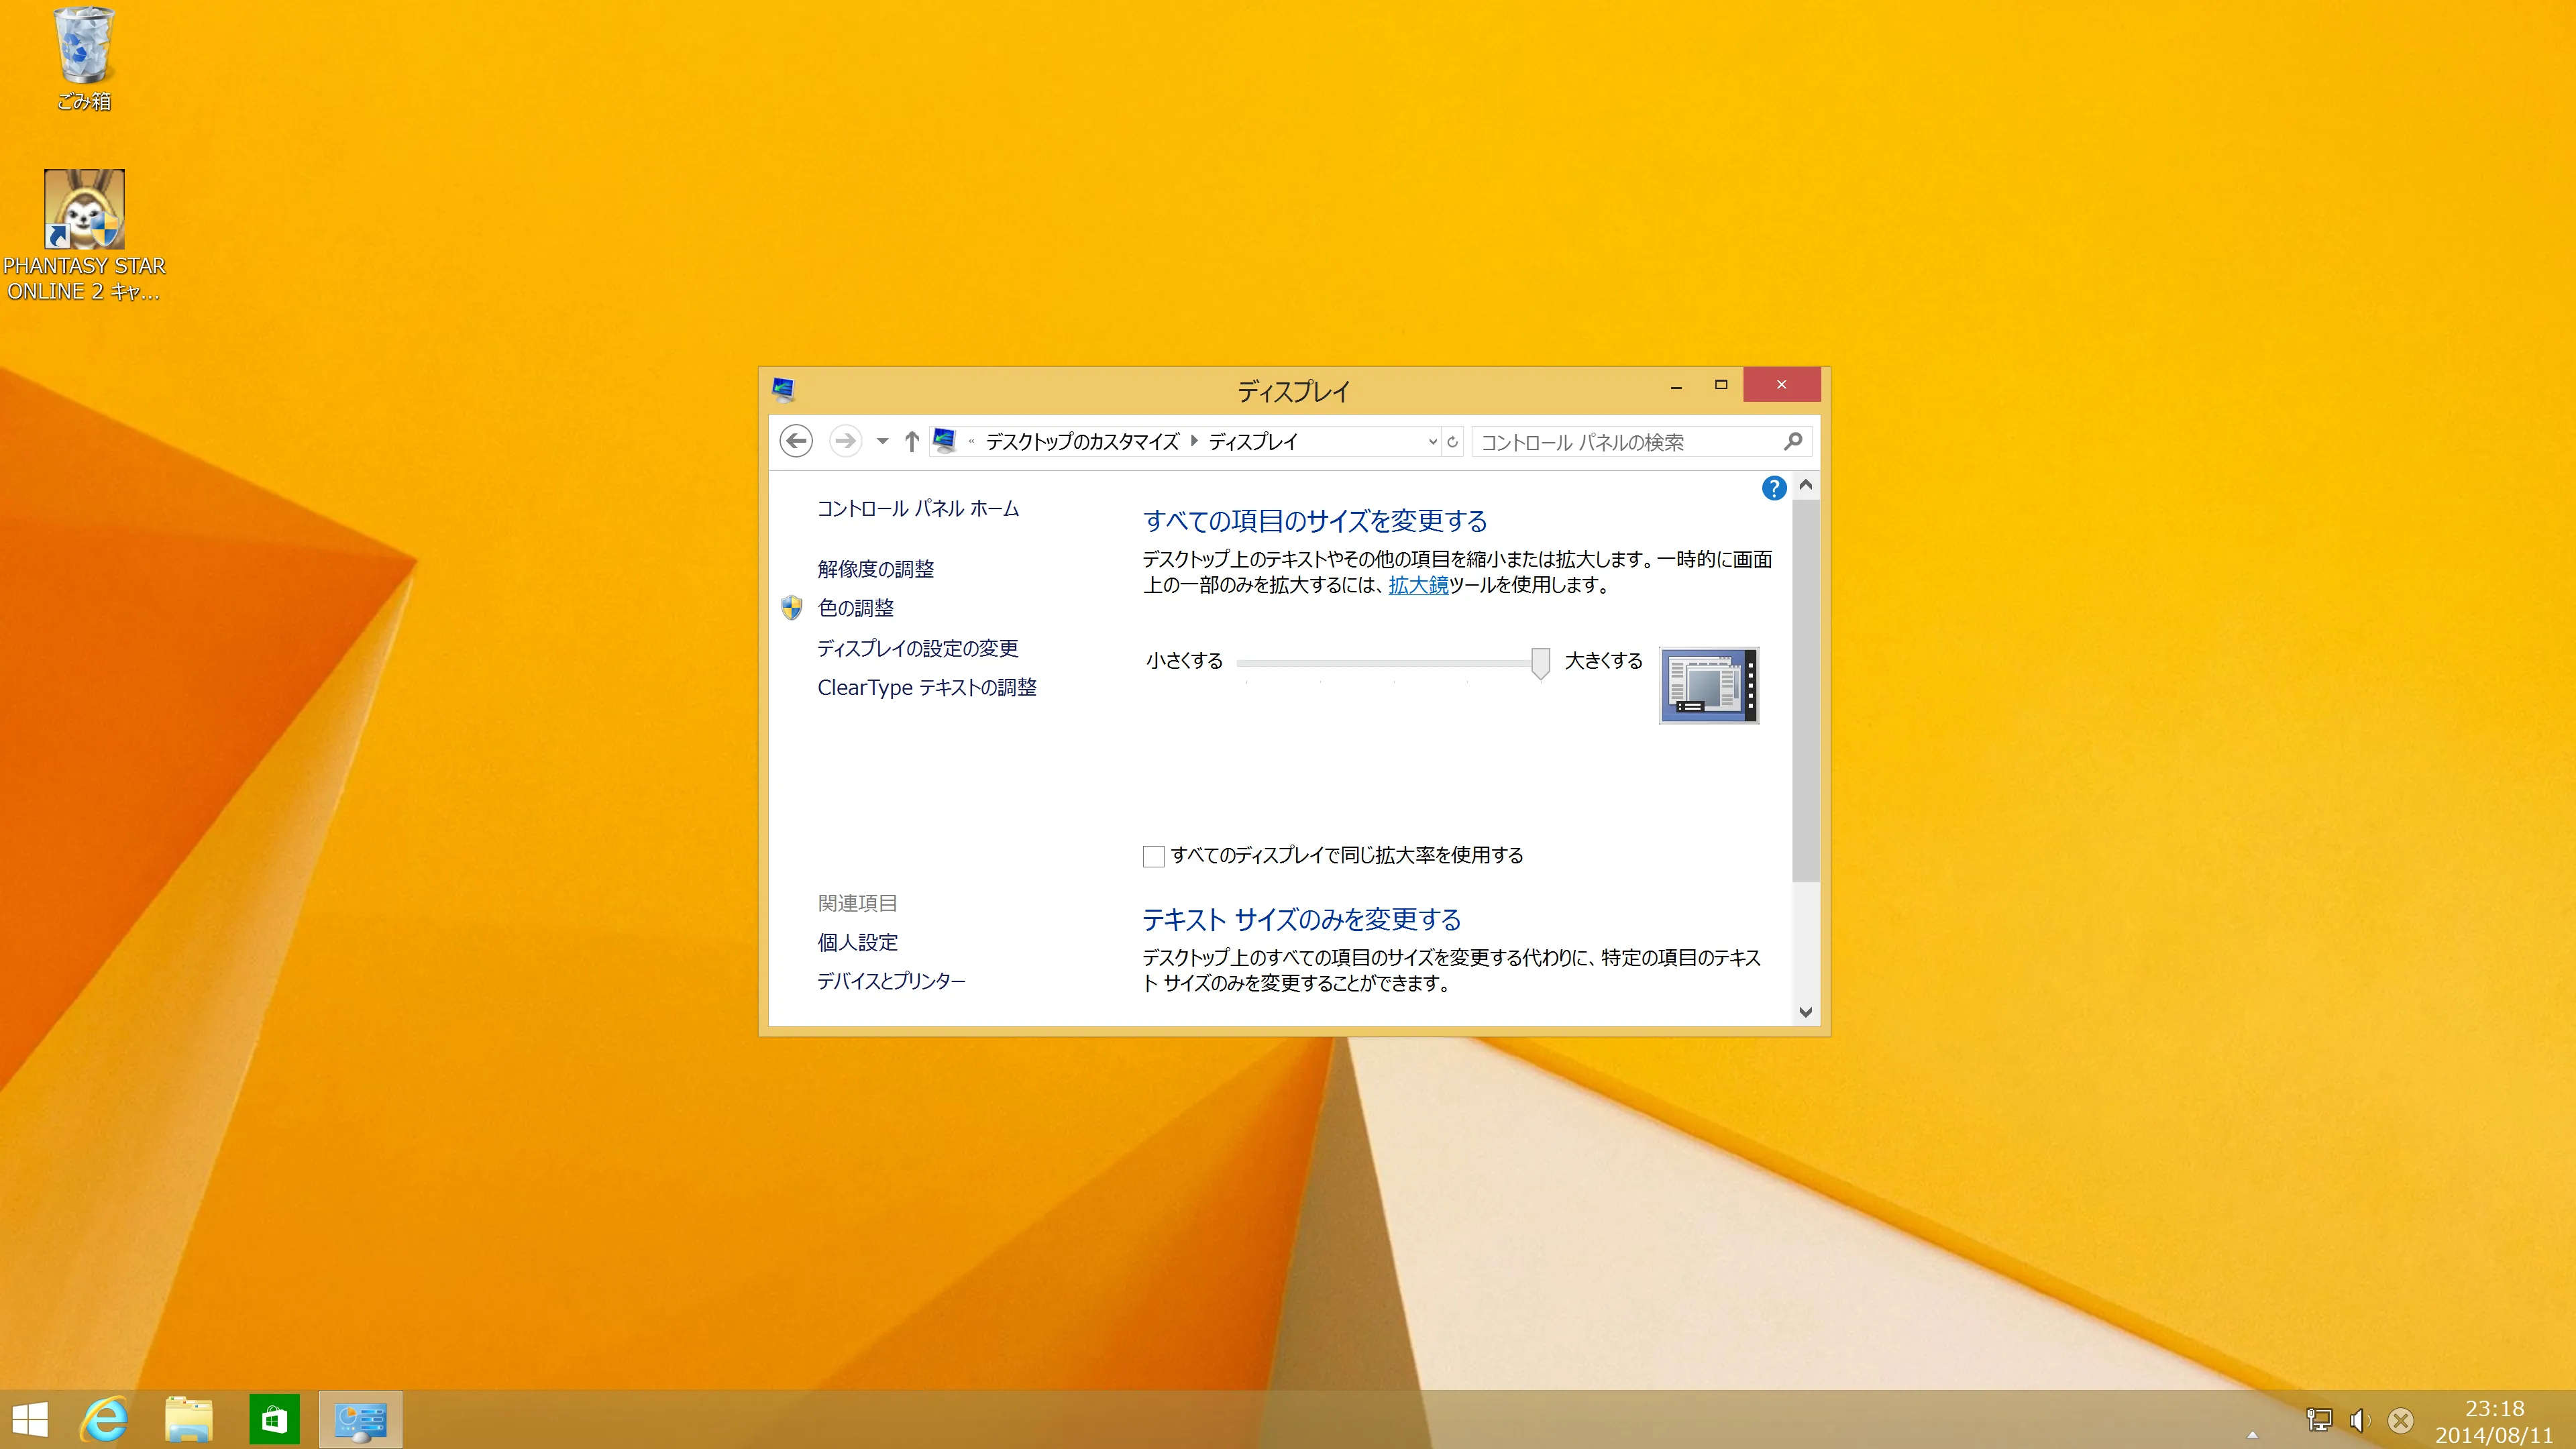Screen dimensions: 2576x1449
Task: Click the shield icon next to 色の調整
Action: [791, 608]
